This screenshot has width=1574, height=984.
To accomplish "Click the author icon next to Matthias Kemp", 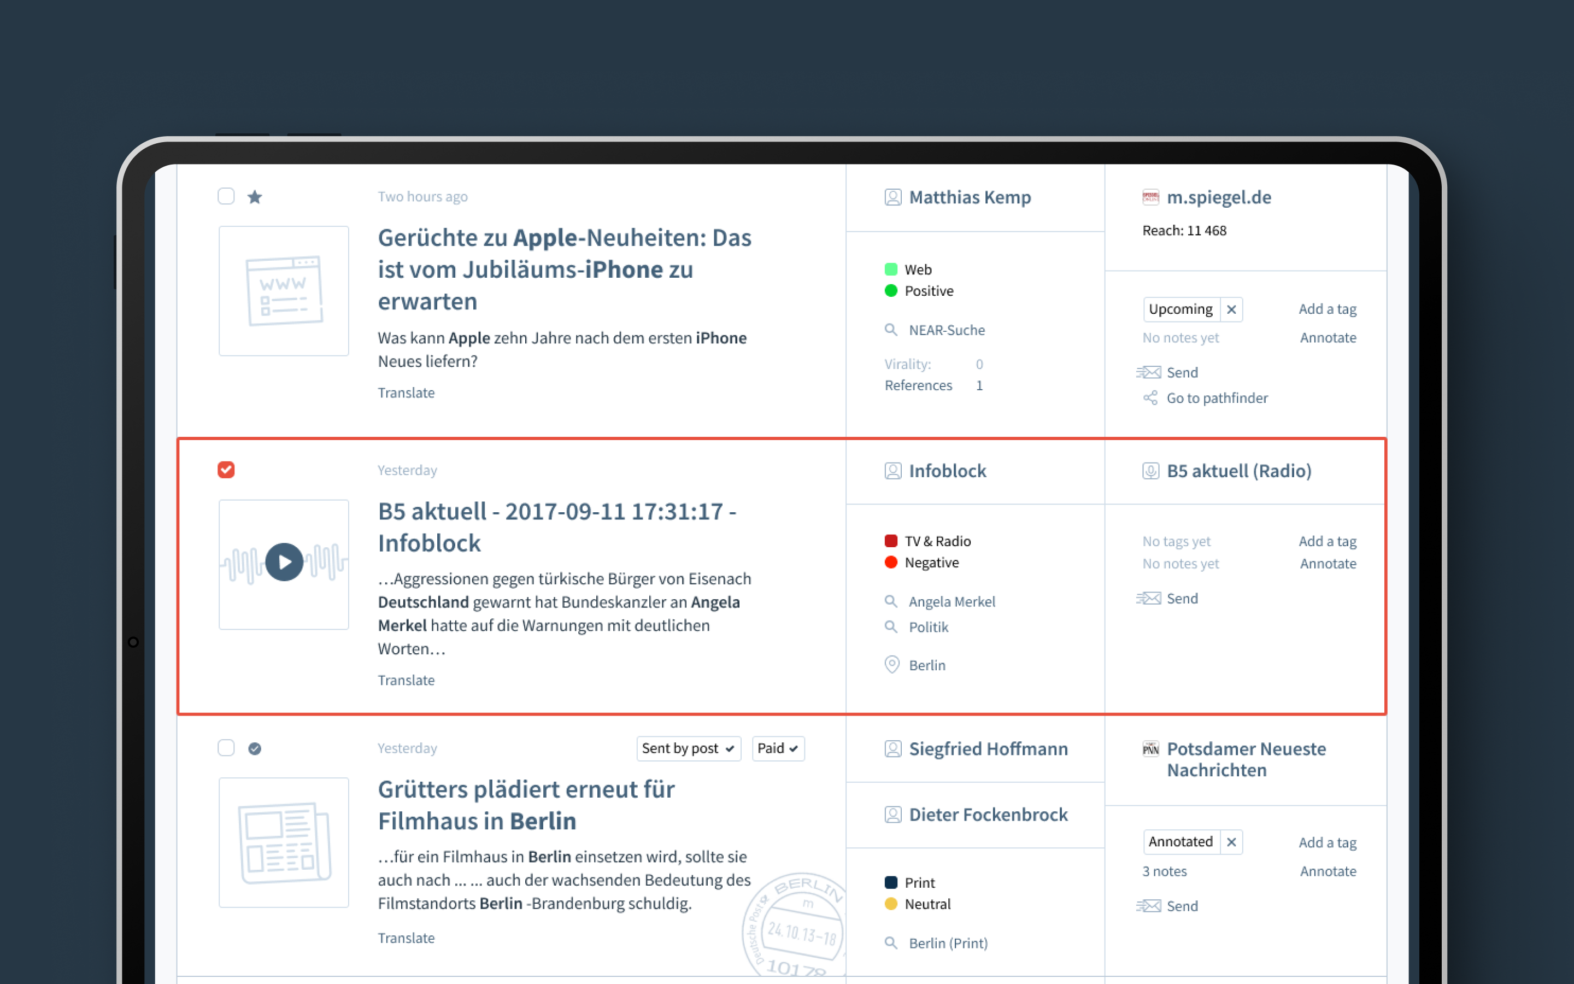I will [x=893, y=197].
